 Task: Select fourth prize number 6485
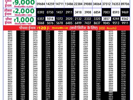click(x=69, y=23)
